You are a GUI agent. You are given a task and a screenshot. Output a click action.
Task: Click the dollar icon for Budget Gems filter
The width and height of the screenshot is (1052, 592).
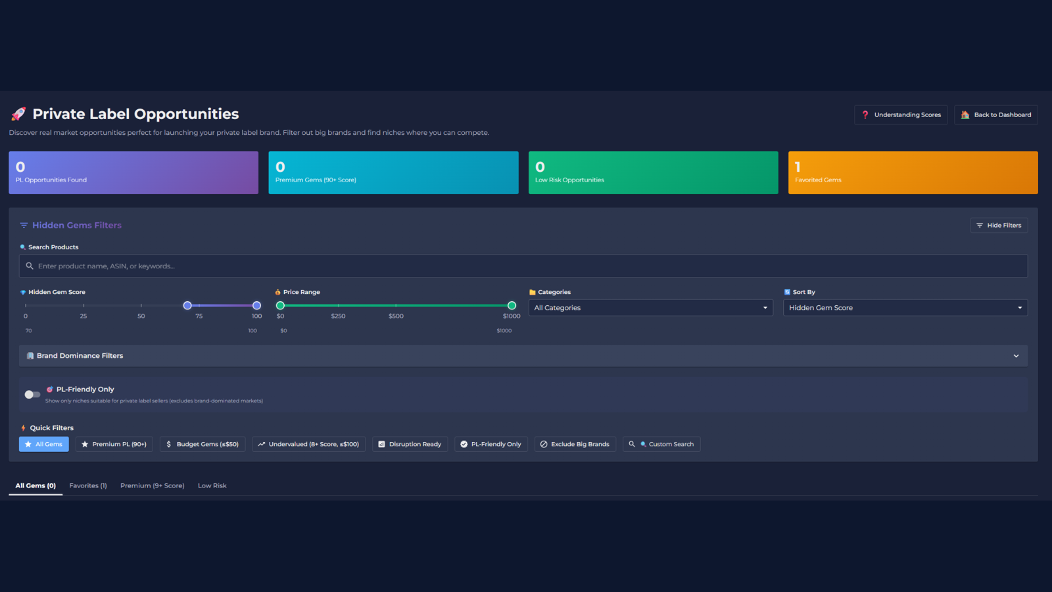(x=169, y=445)
